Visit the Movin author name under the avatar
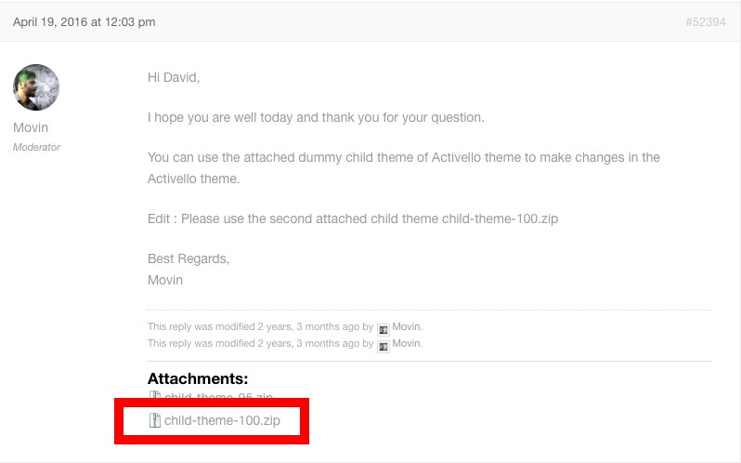Image resolution: width=741 pixels, height=463 pixels. coord(31,127)
